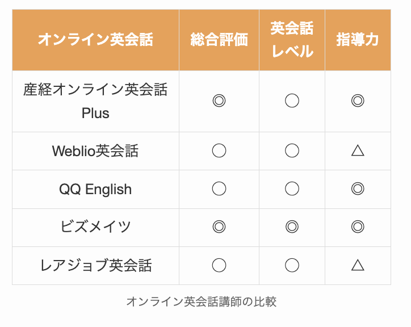
Task: Click the 英会話レベル column header
Action: pyautogui.click(x=292, y=40)
